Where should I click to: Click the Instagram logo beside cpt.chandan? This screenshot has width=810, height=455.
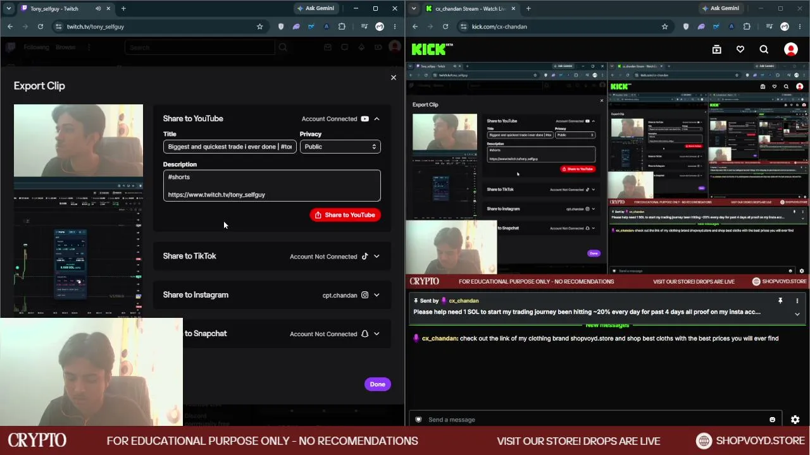click(364, 295)
